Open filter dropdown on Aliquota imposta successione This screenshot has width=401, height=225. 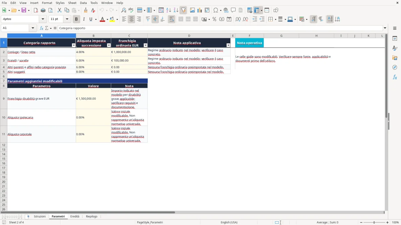tap(109, 45)
